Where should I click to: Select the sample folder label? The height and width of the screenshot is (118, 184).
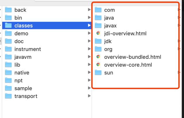click(x=23, y=88)
